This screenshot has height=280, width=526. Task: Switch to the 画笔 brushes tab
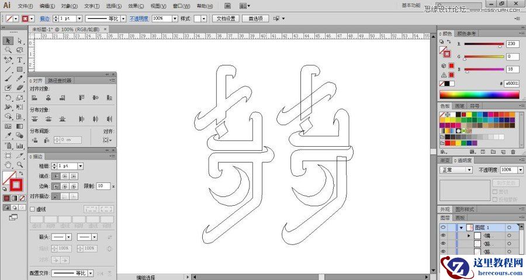(x=459, y=106)
